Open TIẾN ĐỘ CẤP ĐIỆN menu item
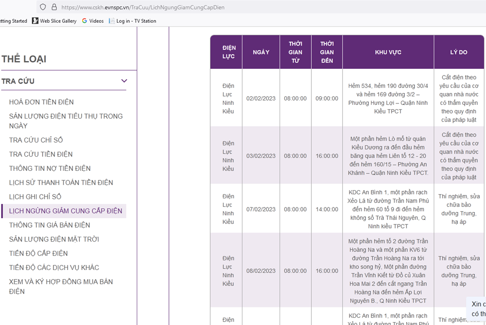This screenshot has width=486, height=325. pyautogui.click(x=38, y=253)
